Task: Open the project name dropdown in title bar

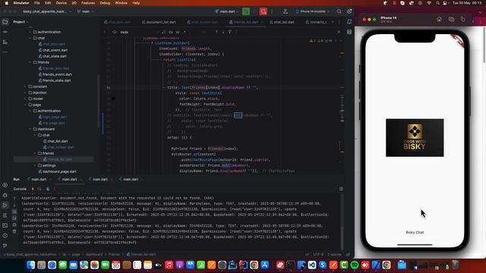Action: (x=47, y=11)
